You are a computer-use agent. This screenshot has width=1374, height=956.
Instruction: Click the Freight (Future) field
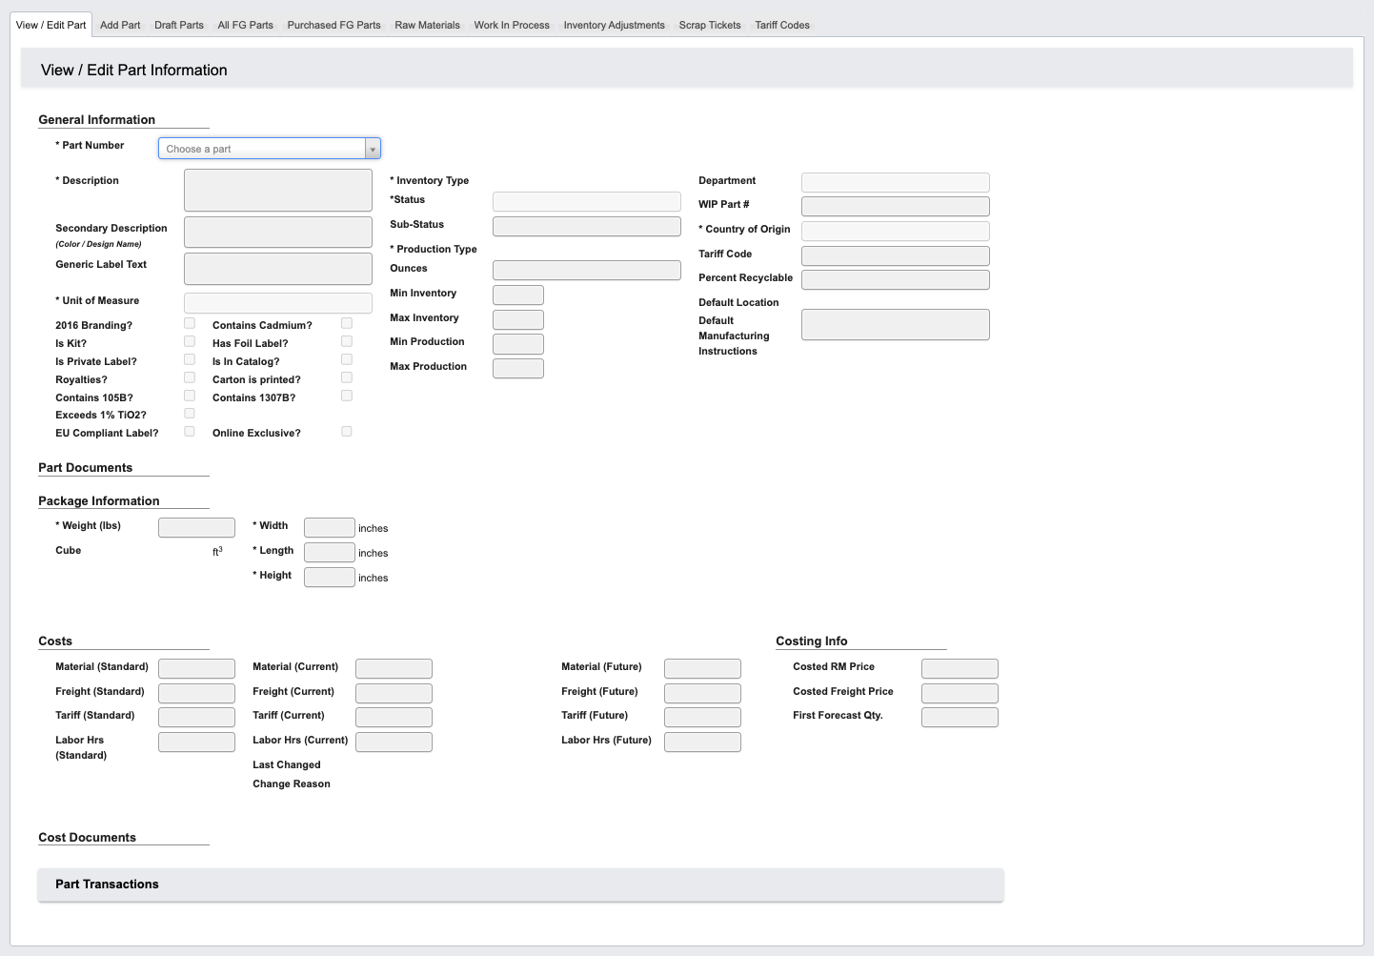tap(702, 693)
